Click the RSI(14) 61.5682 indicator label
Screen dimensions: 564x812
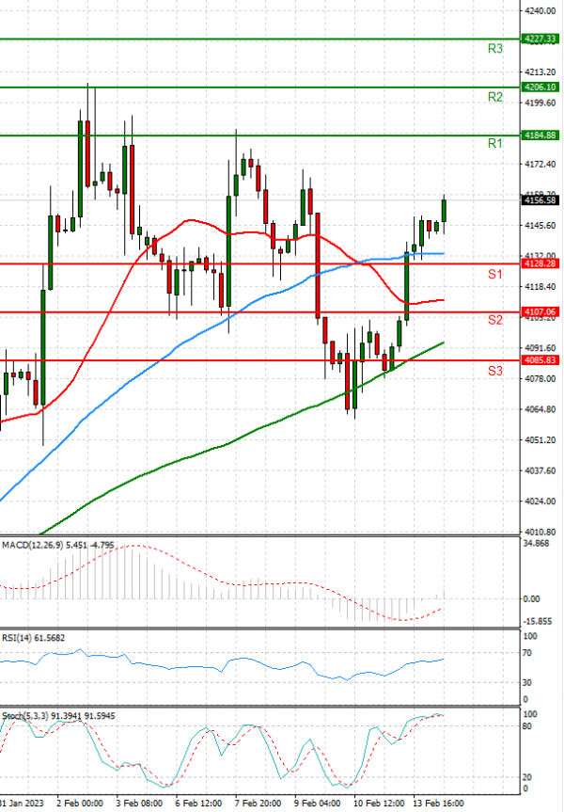(x=34, y=638)
